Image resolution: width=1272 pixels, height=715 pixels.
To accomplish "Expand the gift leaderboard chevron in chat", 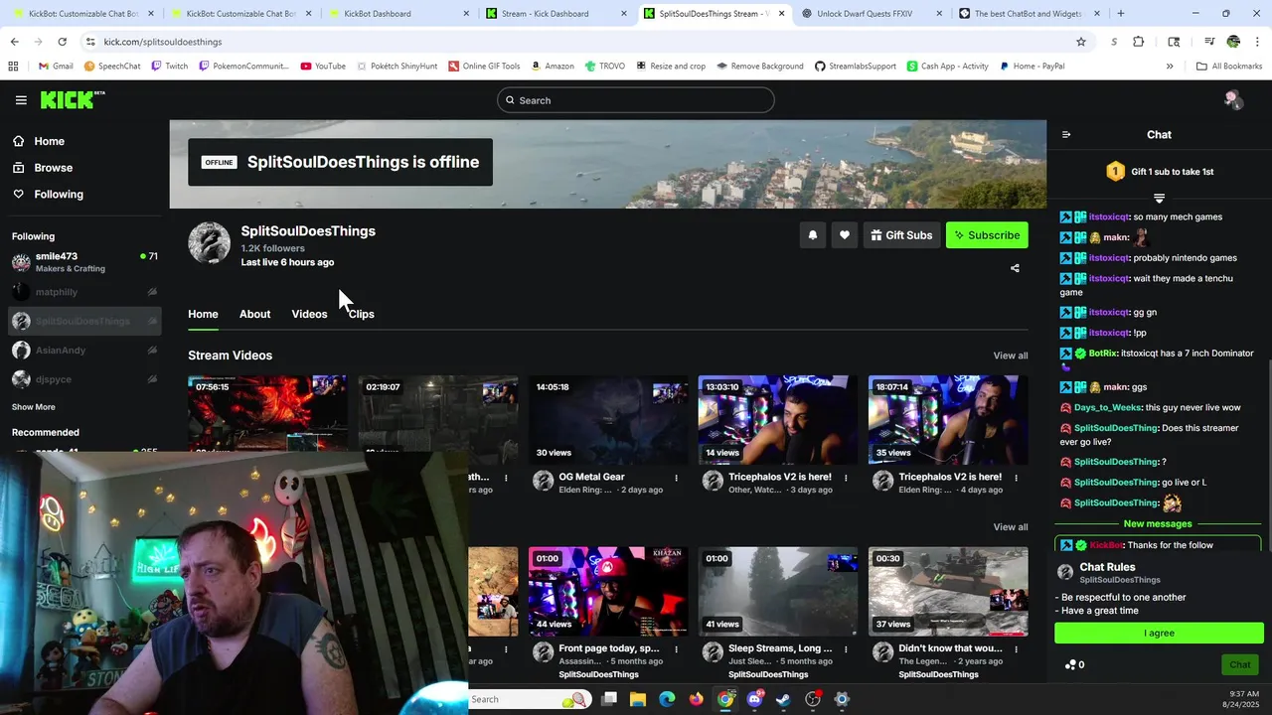I will (1159, 199).
